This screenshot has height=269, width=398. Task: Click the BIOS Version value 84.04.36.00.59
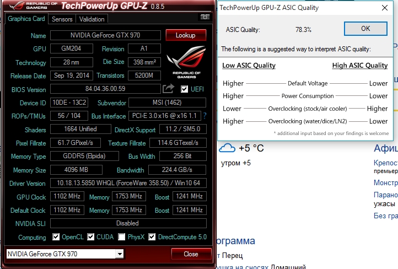click(105, 89)
